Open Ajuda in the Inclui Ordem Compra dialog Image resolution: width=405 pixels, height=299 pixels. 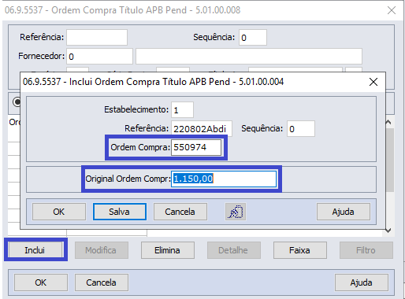(344, 212)
